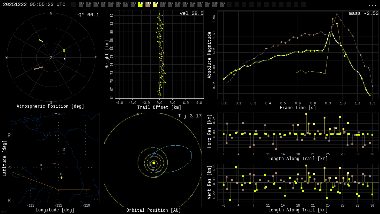
Task: Toggle station 09 green indicator box
Action: click(x=140, y=4)
